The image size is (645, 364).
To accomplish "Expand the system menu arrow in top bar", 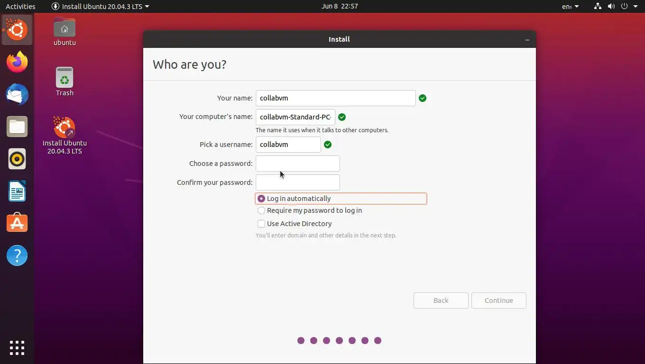I will pyautogui.click(x=636, y=6).
